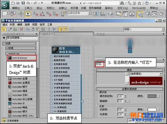Open the 模式 menu in Slate editor

tap(5, 25)
